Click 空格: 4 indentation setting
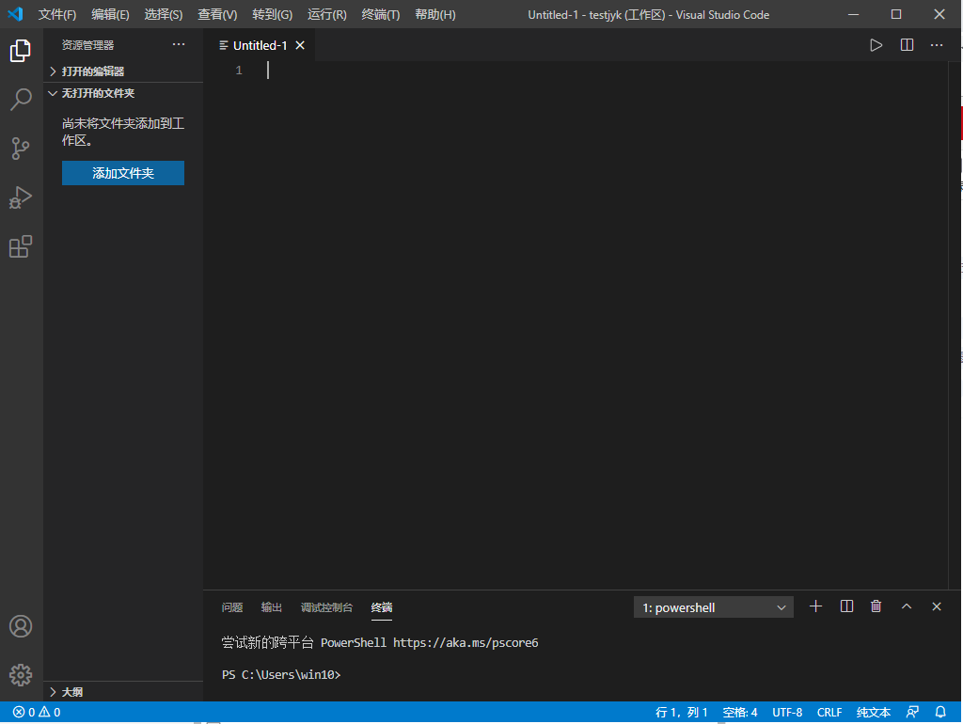The width and height of the screenshot is (963, 724). (739, 713)
